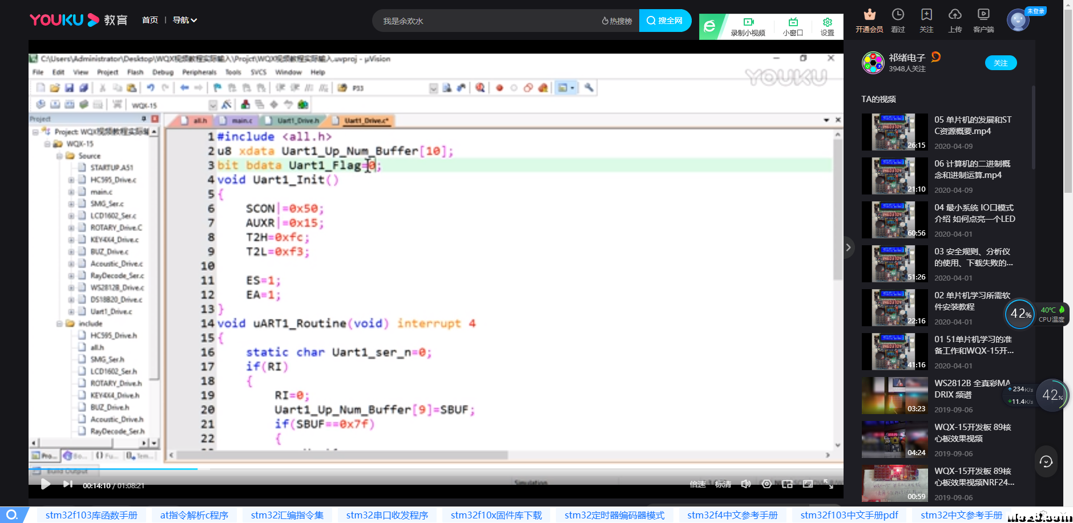Toggle theater wide-screen mode
The width and height of the screenshot is (1073, 523).
pyautogui.click(x=808, y=484)
